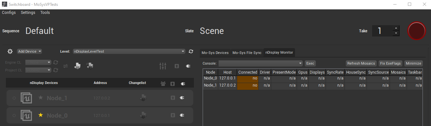This screenshot has width=431, height=126.
Task: Click the Fix ExeFlags button
Action: coord(391,63)
